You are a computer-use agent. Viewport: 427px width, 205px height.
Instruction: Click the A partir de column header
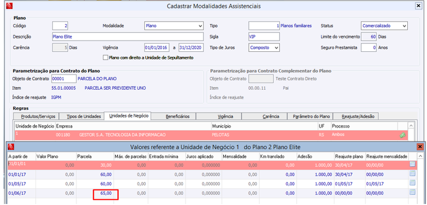(22, 156)
